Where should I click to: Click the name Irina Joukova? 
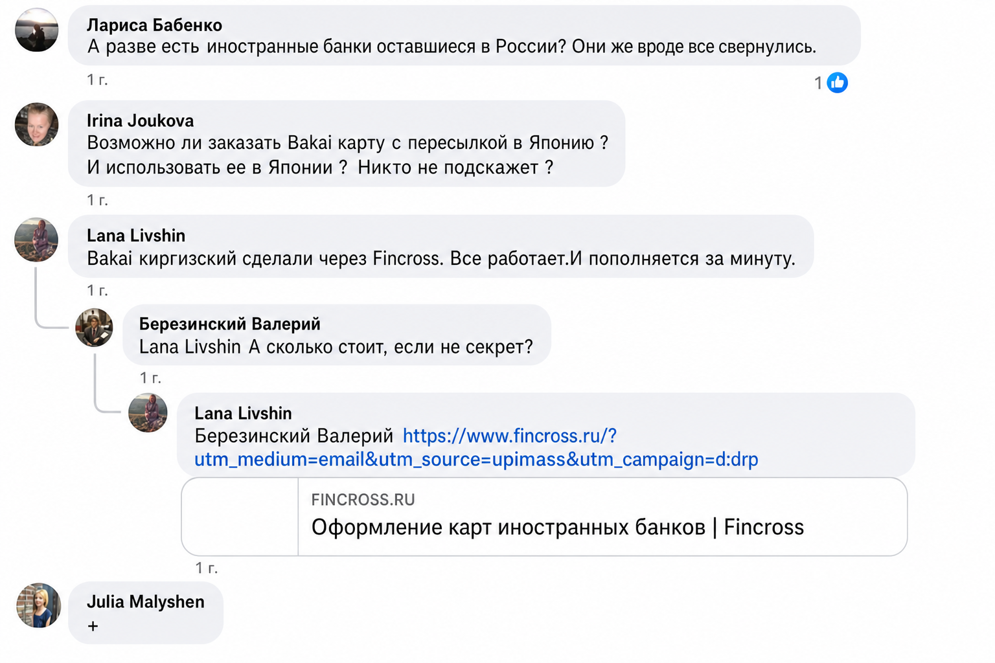point(140,121)
